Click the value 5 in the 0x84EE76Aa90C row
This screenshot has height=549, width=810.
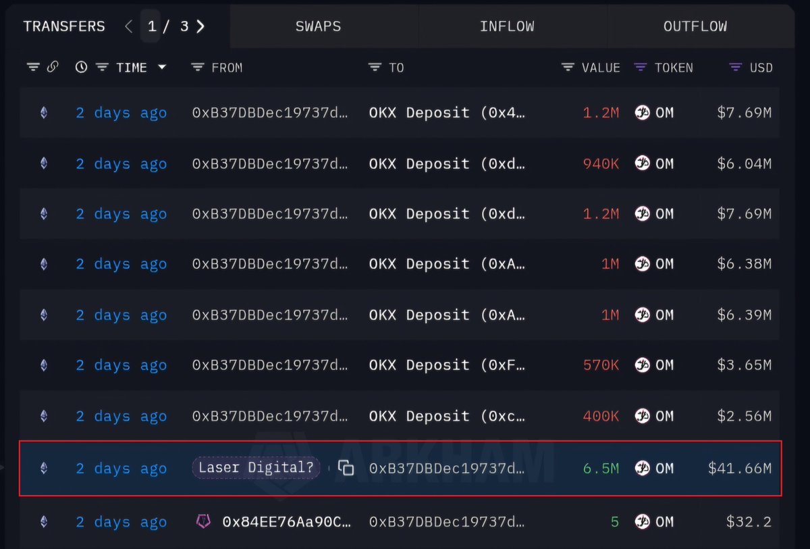(x=615, y=522)
